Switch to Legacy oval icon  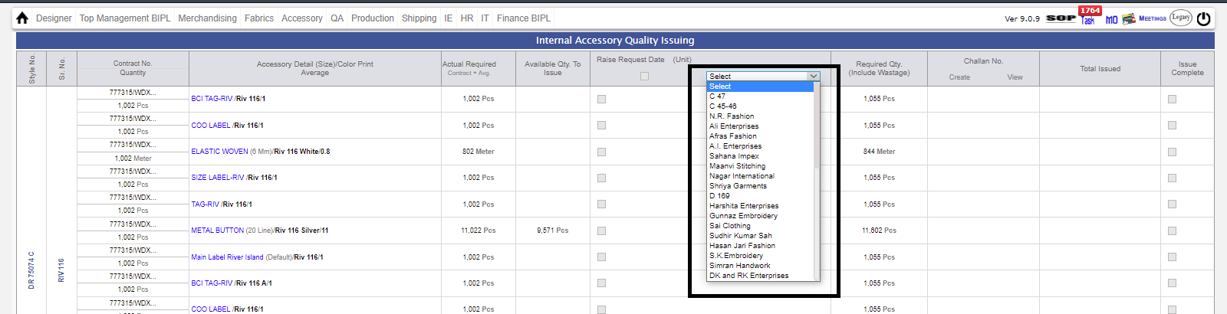tap(1181, 18)
